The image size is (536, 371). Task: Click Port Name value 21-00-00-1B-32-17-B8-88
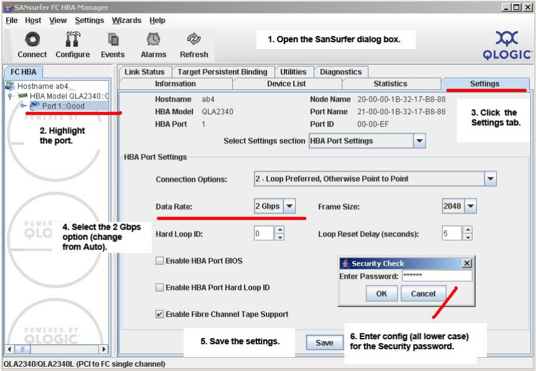click(401, 112)
